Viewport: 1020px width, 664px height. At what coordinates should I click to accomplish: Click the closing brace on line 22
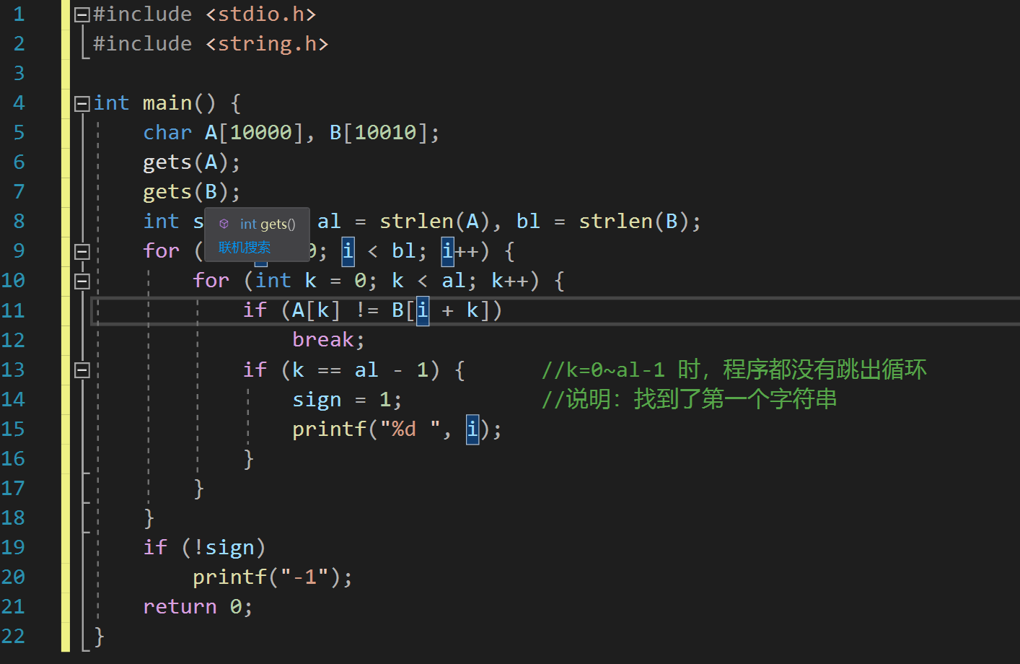[99, 636]
